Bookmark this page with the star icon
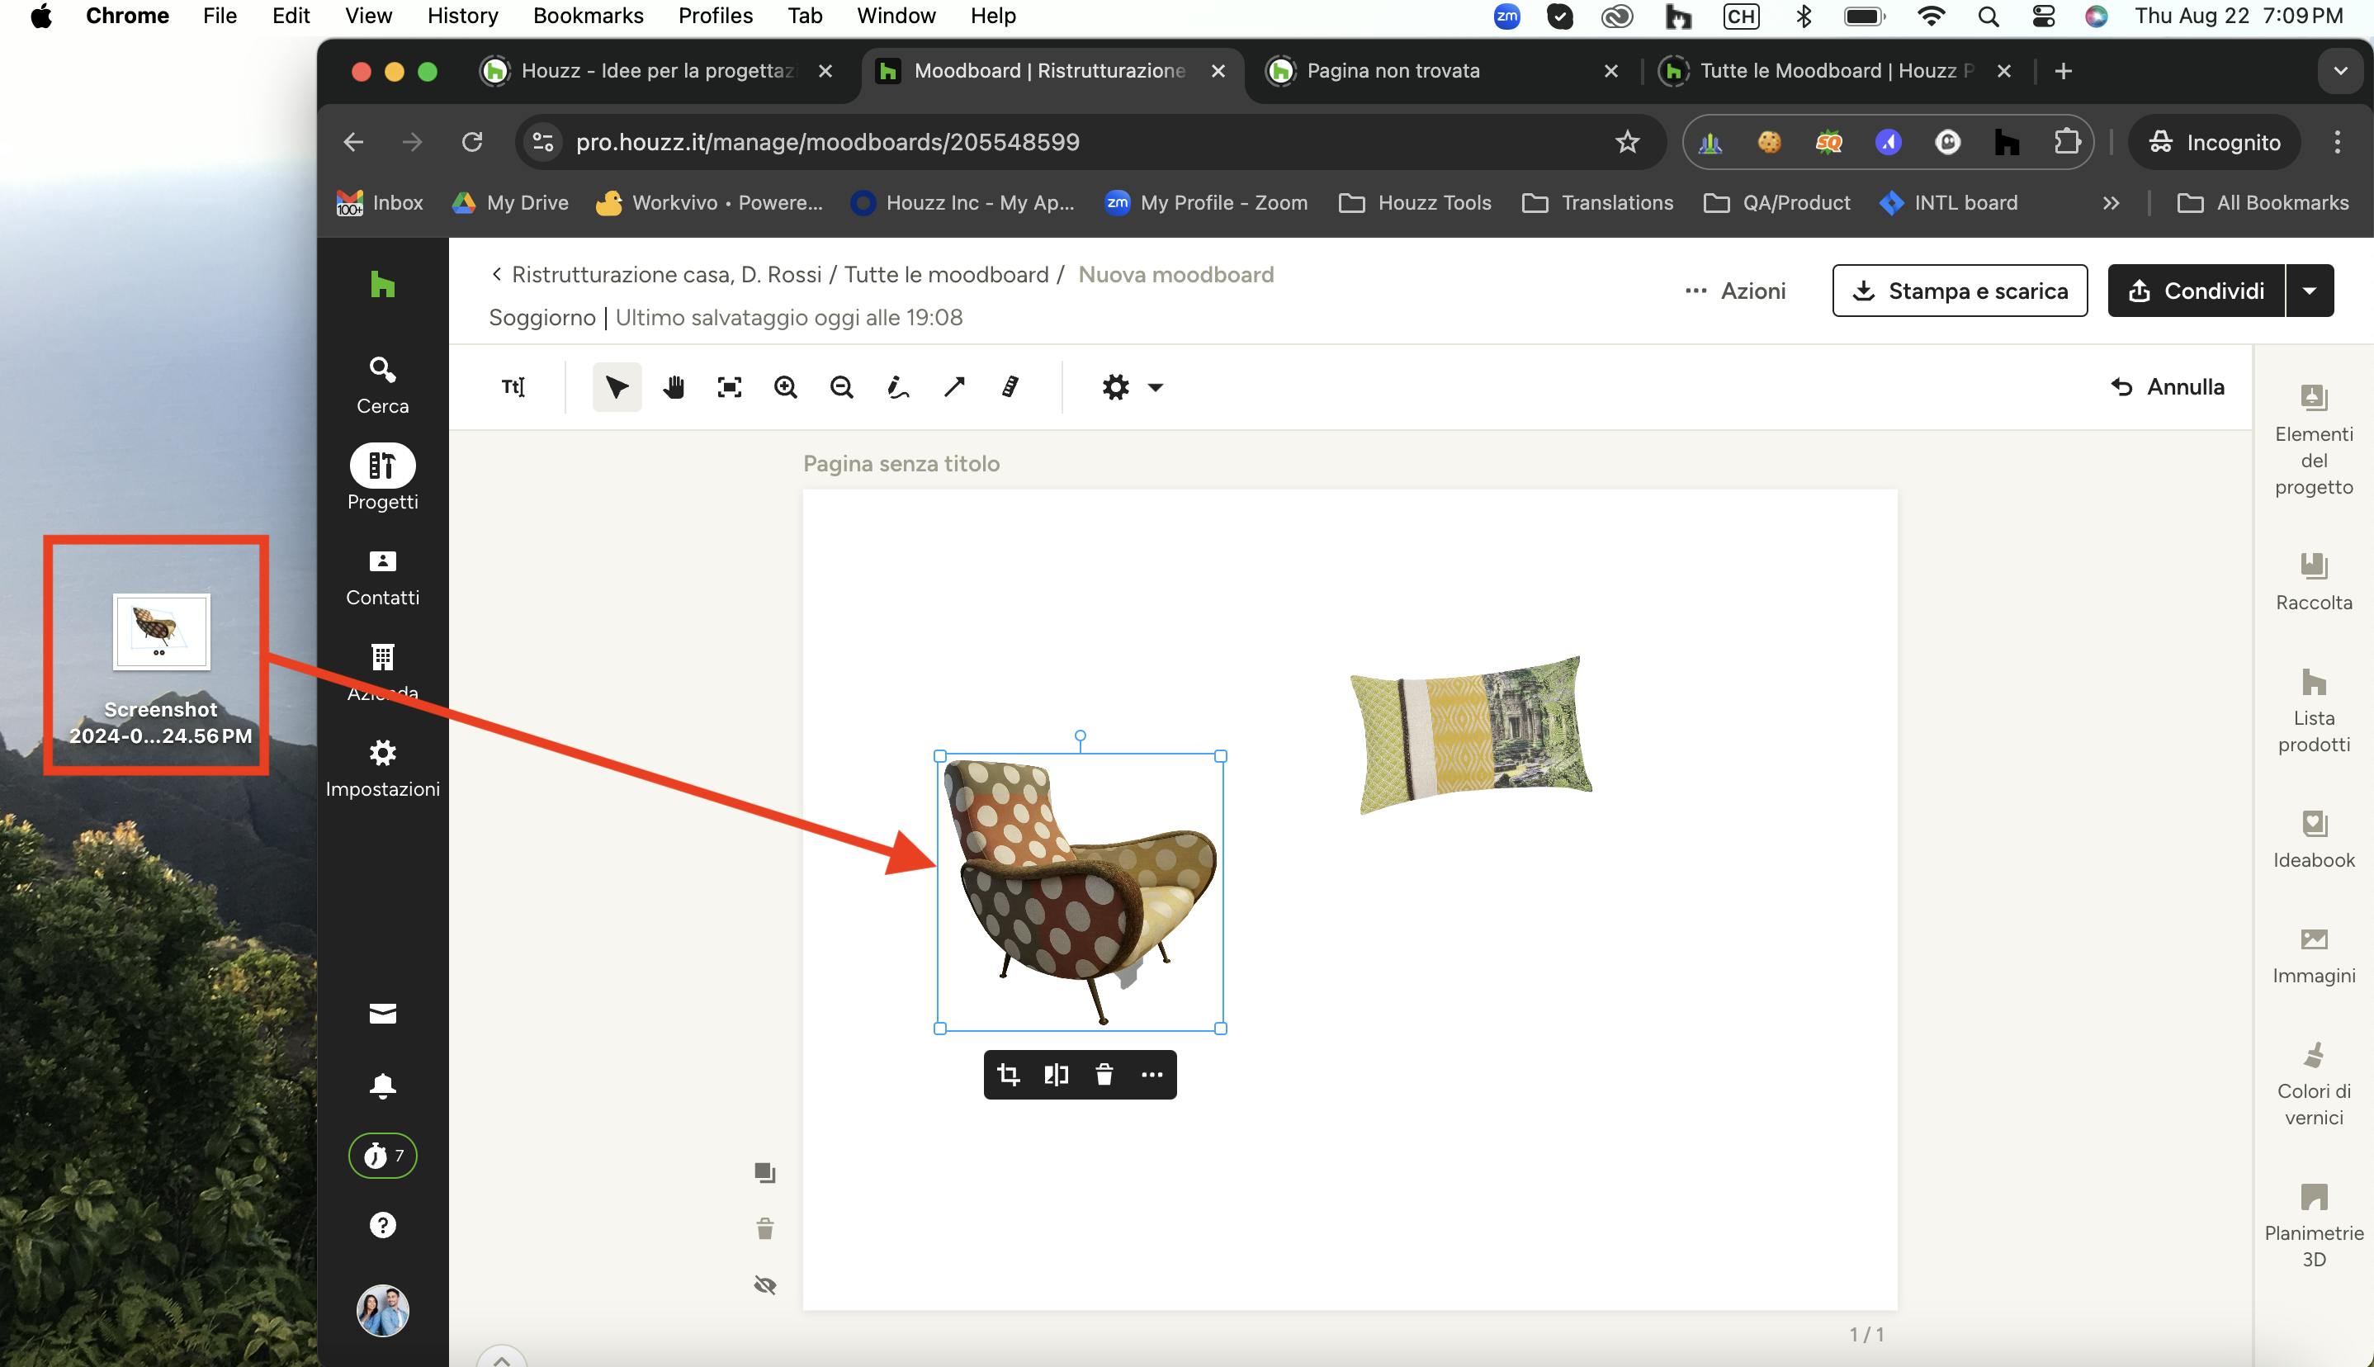 point(1627,143)
